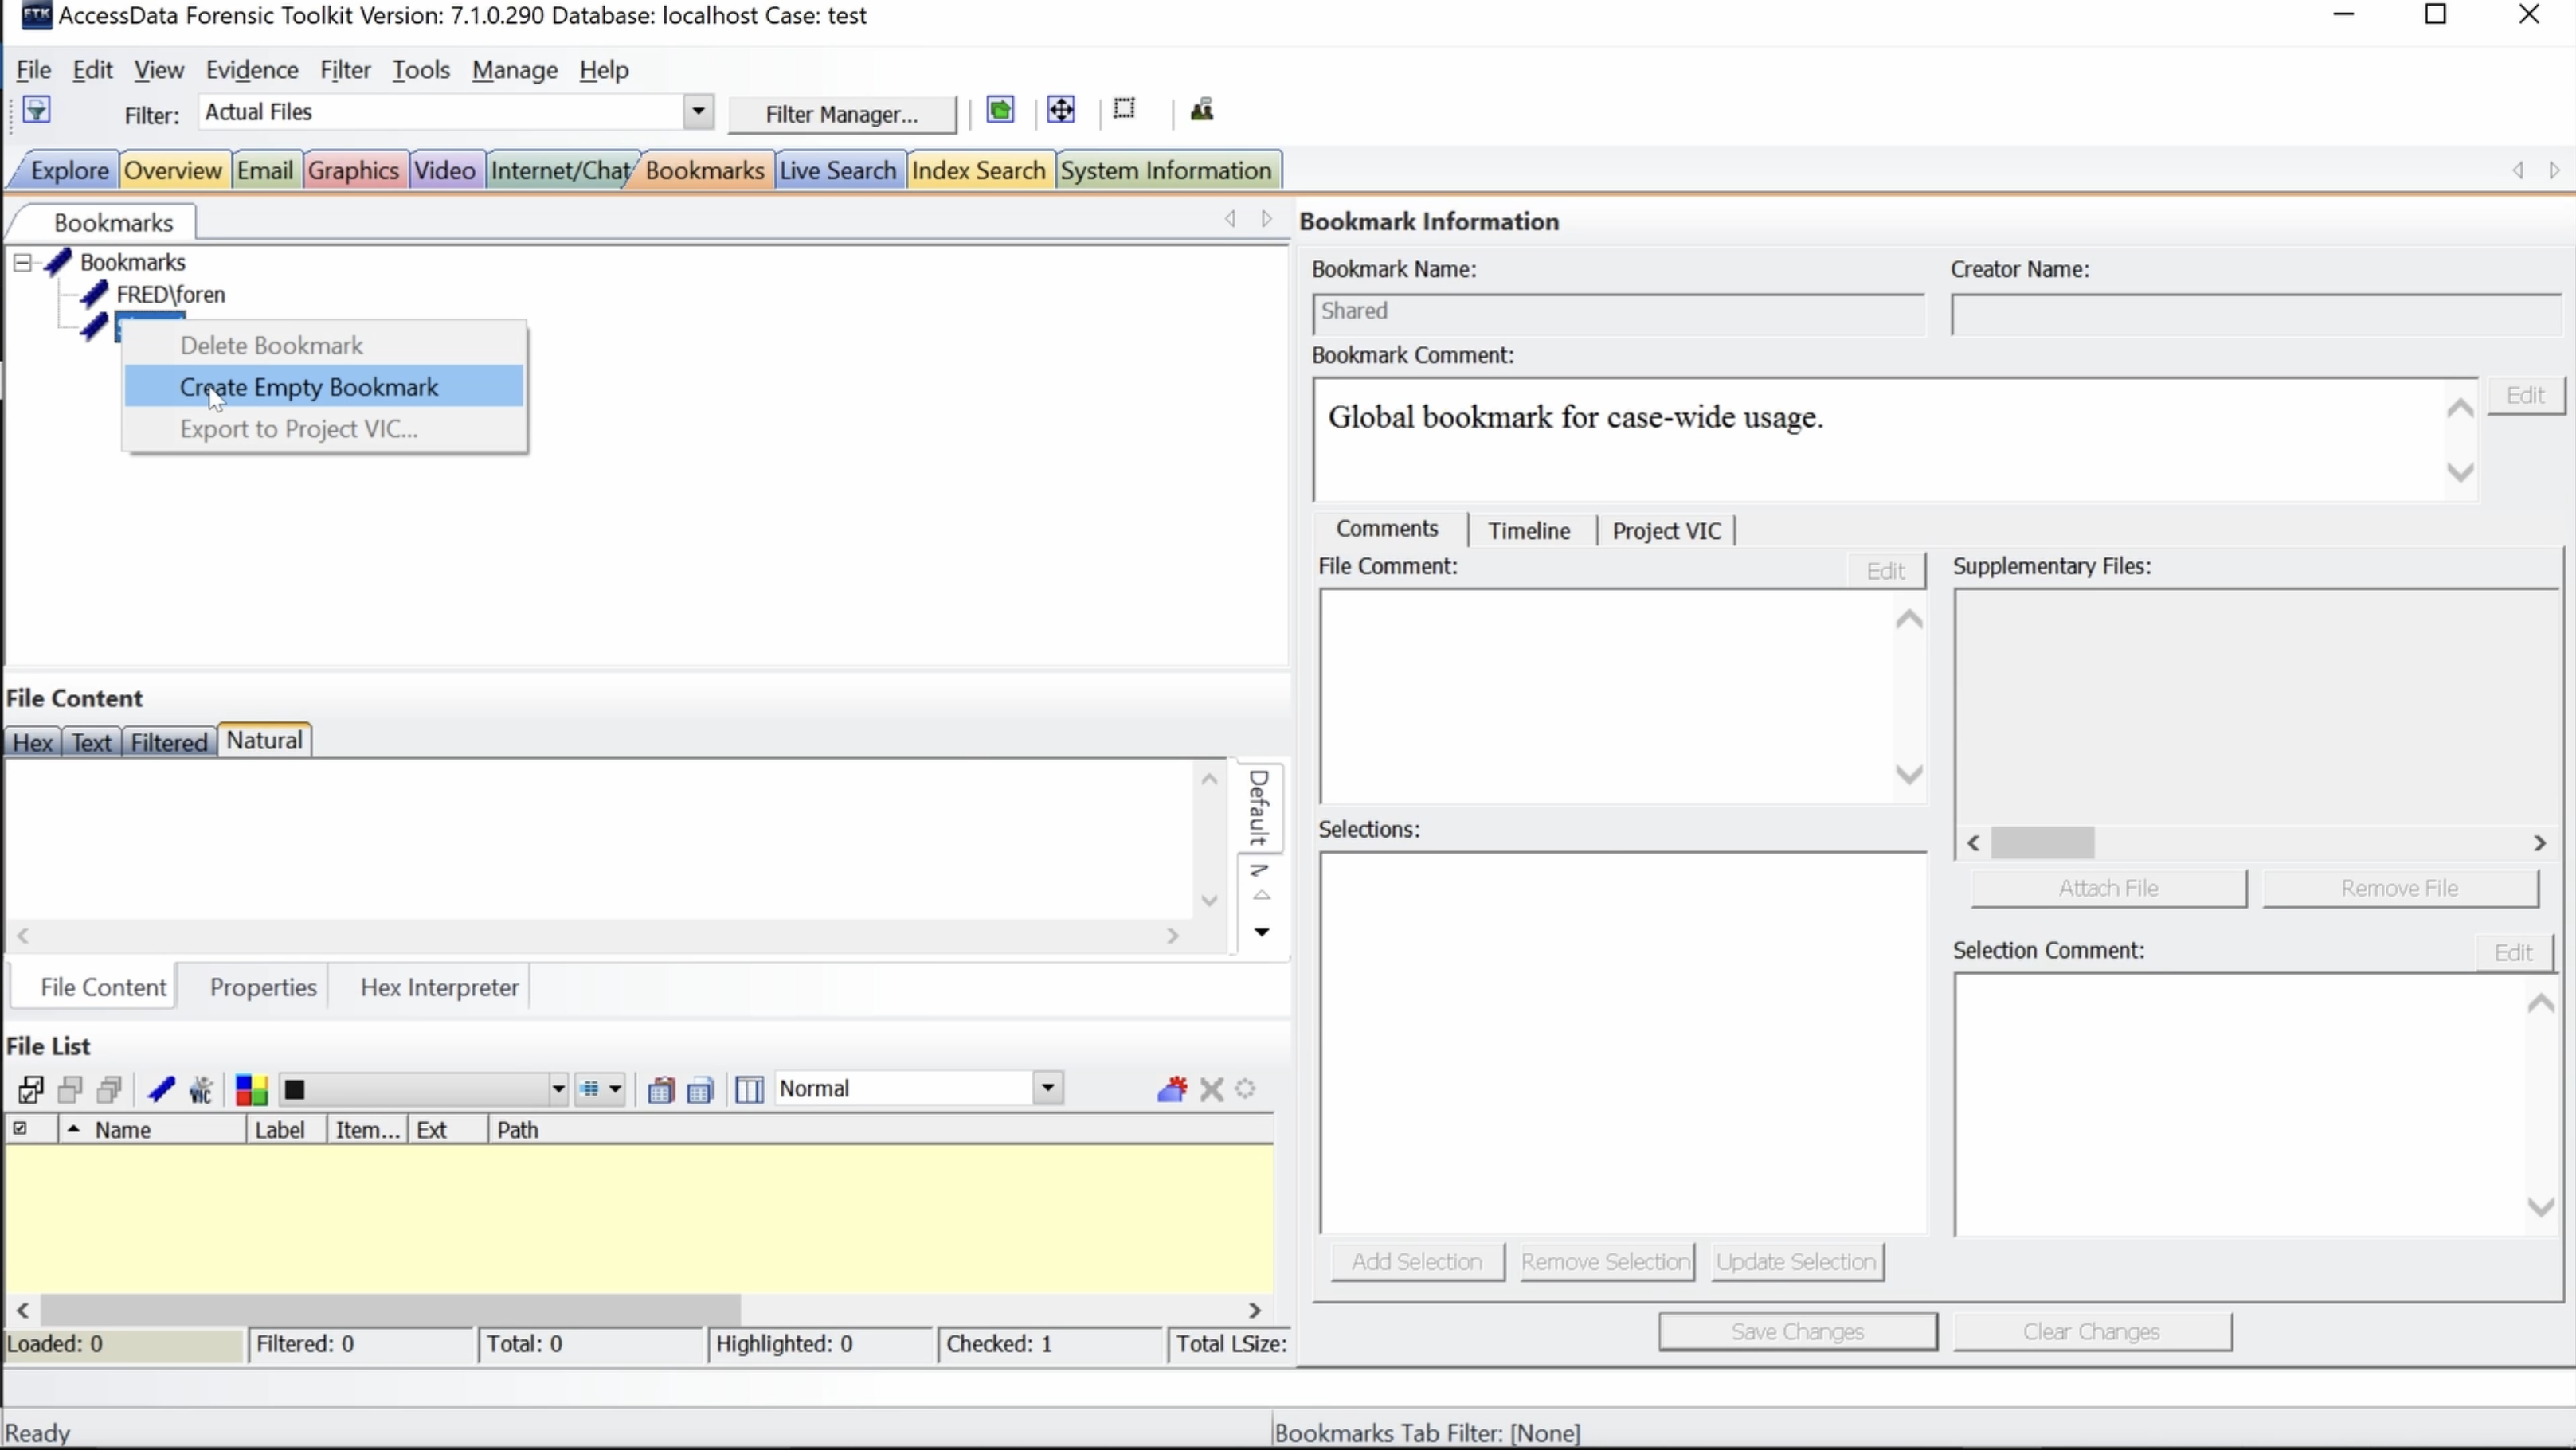Collapse the root Bookmarks tree node
2576x1450 pixels.
pyautogui.click(x=22, y=263)
